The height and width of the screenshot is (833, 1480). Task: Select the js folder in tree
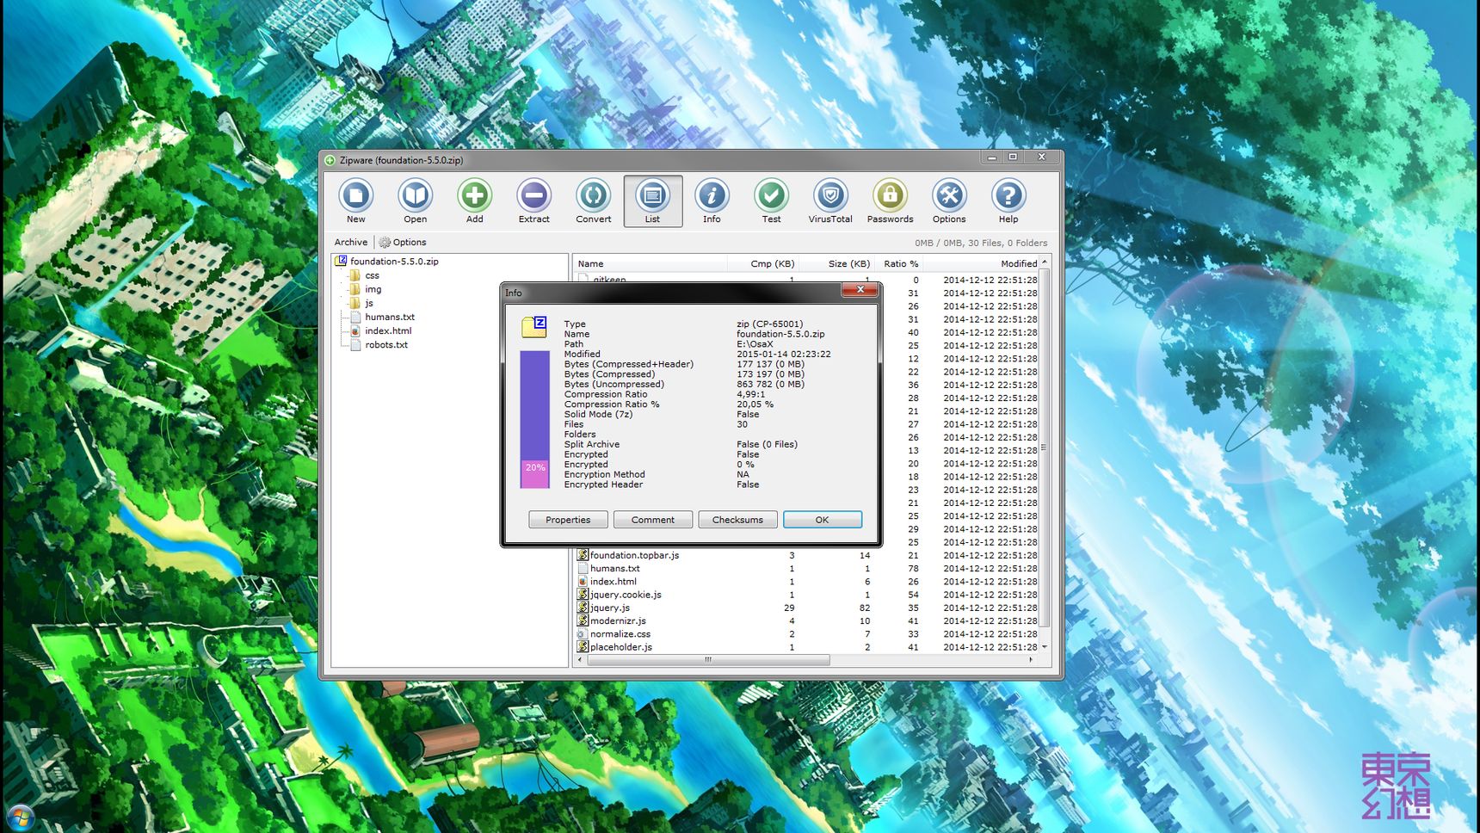click(369, 303)
